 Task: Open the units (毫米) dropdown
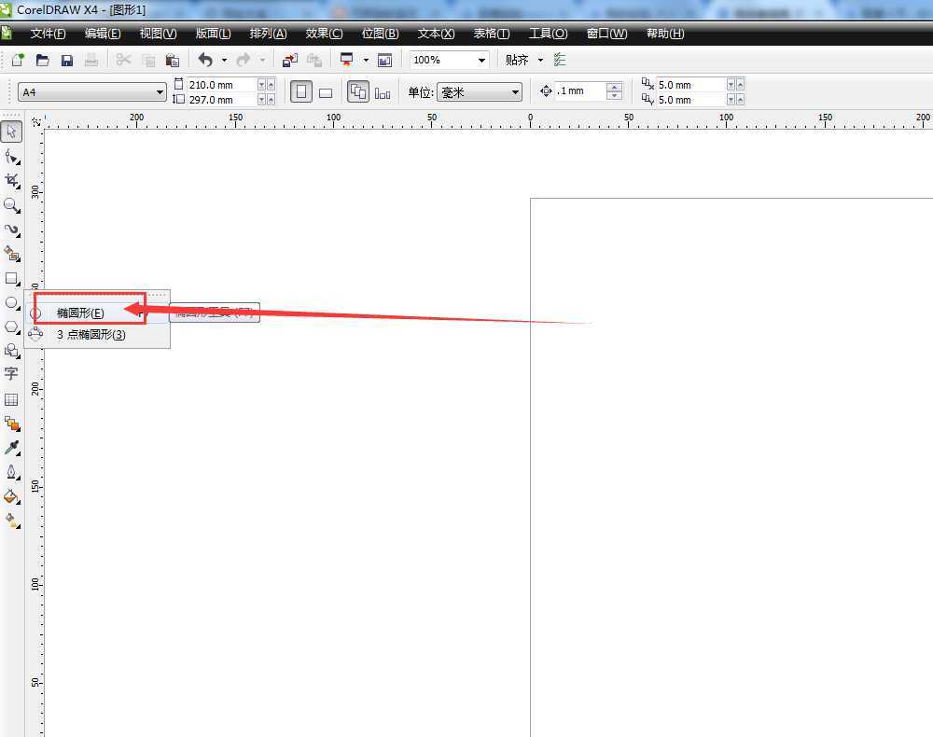point(515,92)
